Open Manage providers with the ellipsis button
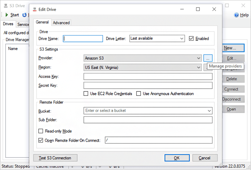Viewport: 251px width, 170px height. pos(208,58)
